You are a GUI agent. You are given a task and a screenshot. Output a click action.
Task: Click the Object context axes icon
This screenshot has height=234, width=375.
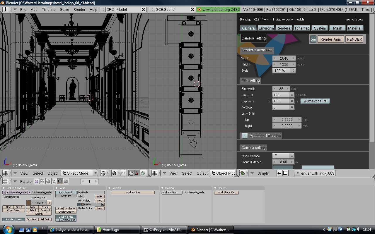tap(54, 181)
